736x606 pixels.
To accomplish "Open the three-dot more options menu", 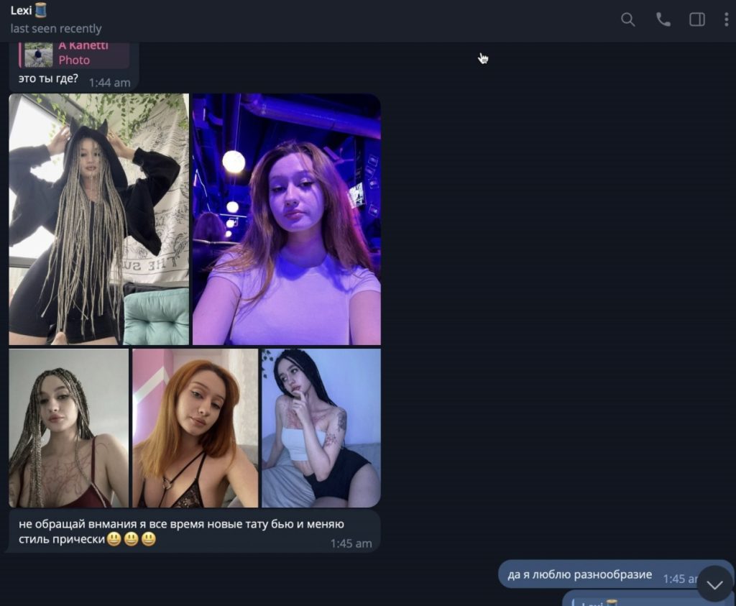I will click(x=726, y=20).
